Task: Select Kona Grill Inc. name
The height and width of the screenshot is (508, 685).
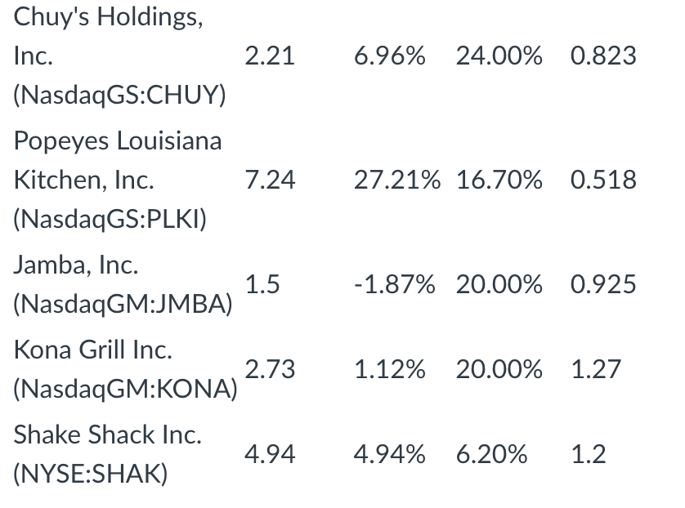Action: pyautogui.click(x=92, y=350)
